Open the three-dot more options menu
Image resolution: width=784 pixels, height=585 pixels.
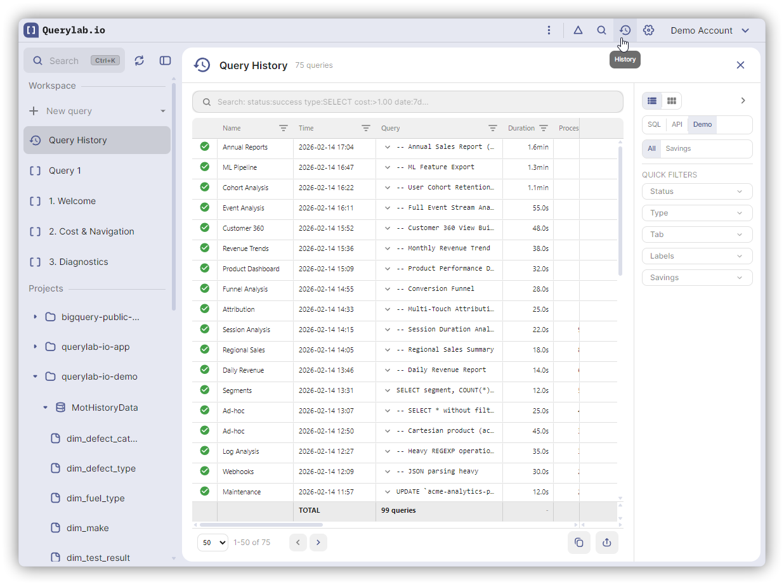click(549, 30)
